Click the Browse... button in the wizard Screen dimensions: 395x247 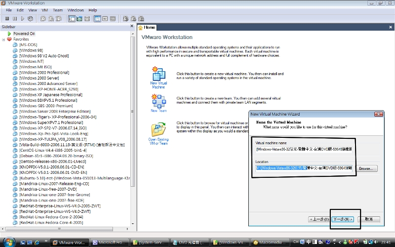(366, 168)
